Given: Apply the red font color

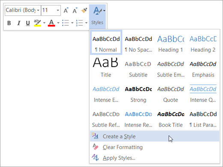Looking at the screenshot, I should tap(51, 23).
